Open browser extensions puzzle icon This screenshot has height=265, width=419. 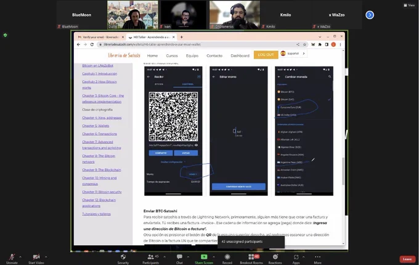(x=320, y=44)
